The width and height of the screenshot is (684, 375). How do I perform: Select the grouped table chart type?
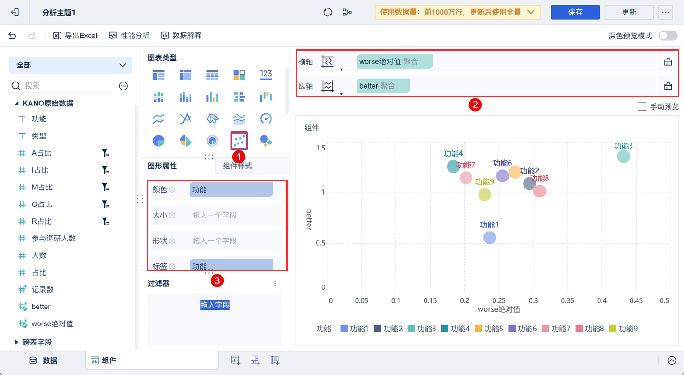coord(159,74)
